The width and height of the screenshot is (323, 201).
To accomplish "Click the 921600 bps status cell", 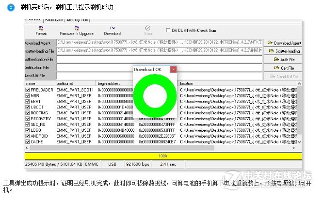I will click(x=138, y=164).
